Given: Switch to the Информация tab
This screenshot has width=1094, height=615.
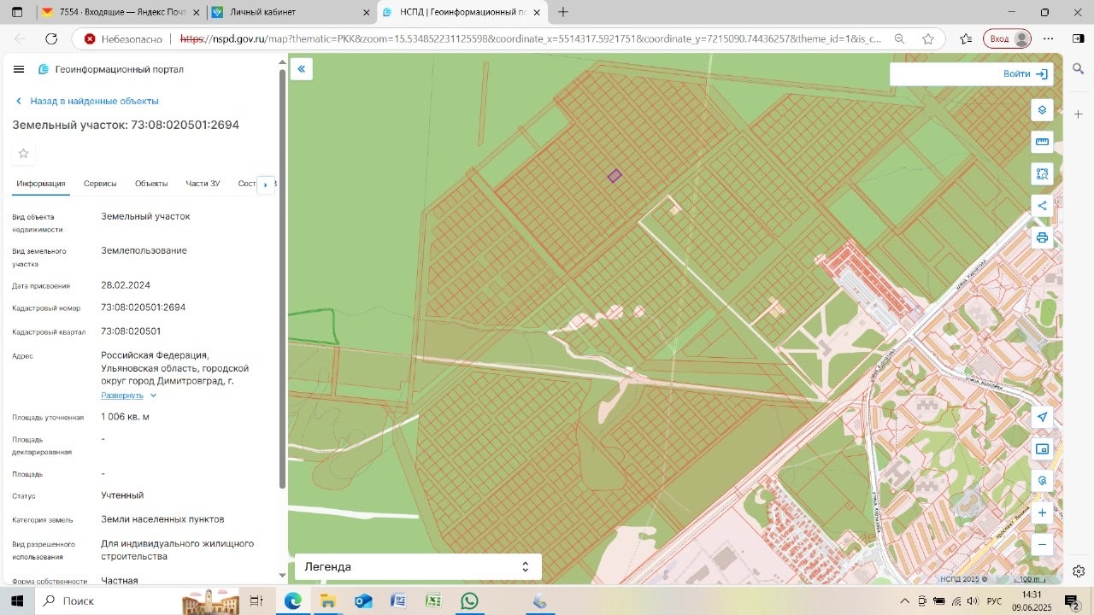Looking at the screenshot, I should pos(41,184).
